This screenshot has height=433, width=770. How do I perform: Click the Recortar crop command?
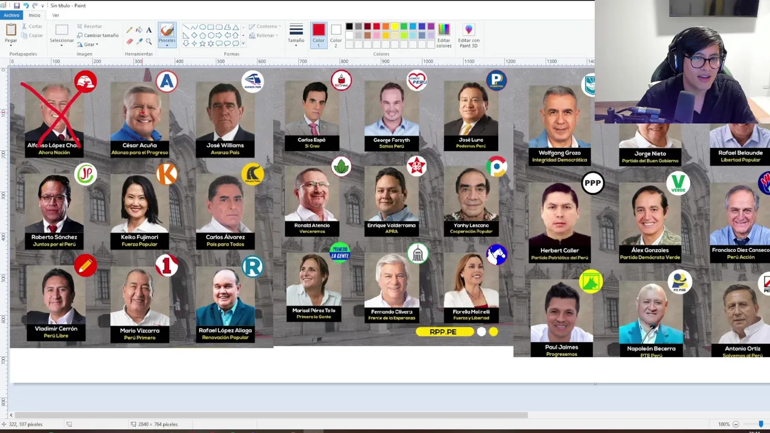(x=89, y=26)
